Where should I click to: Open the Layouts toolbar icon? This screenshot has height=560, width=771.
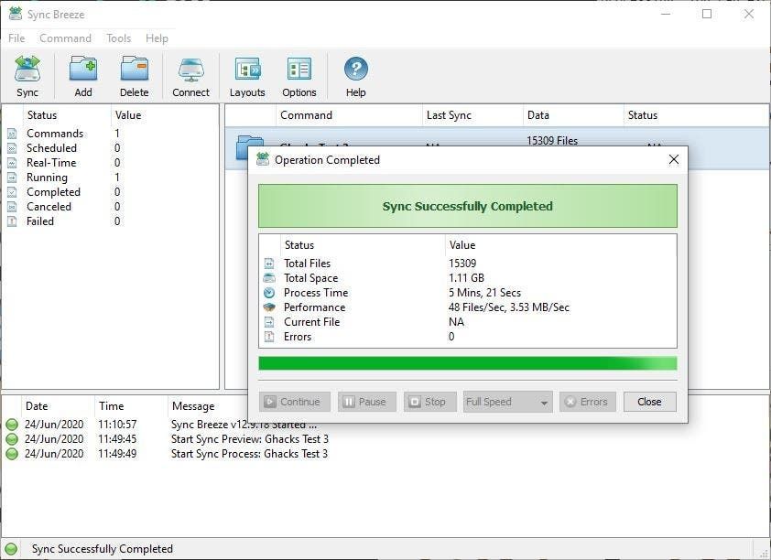coord(247,69)
